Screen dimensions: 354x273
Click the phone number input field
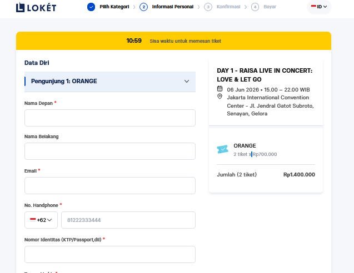(128, 220)
